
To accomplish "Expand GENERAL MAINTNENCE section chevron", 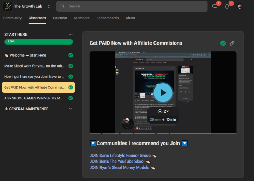I will pyautogui.click(x=71, y=109).
